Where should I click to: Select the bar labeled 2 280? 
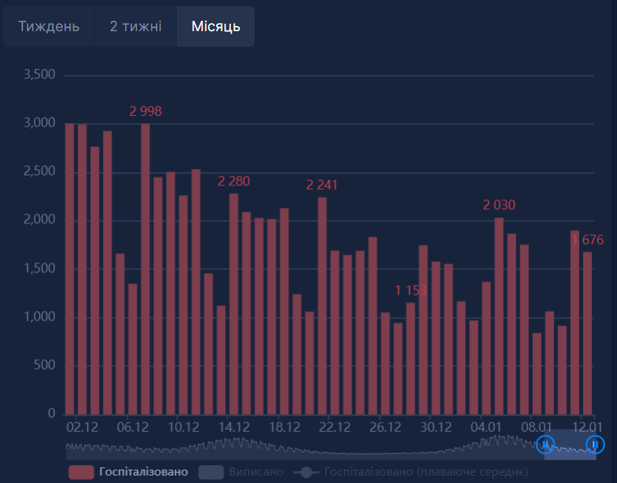pyautogui.click(x=234, y=304)
